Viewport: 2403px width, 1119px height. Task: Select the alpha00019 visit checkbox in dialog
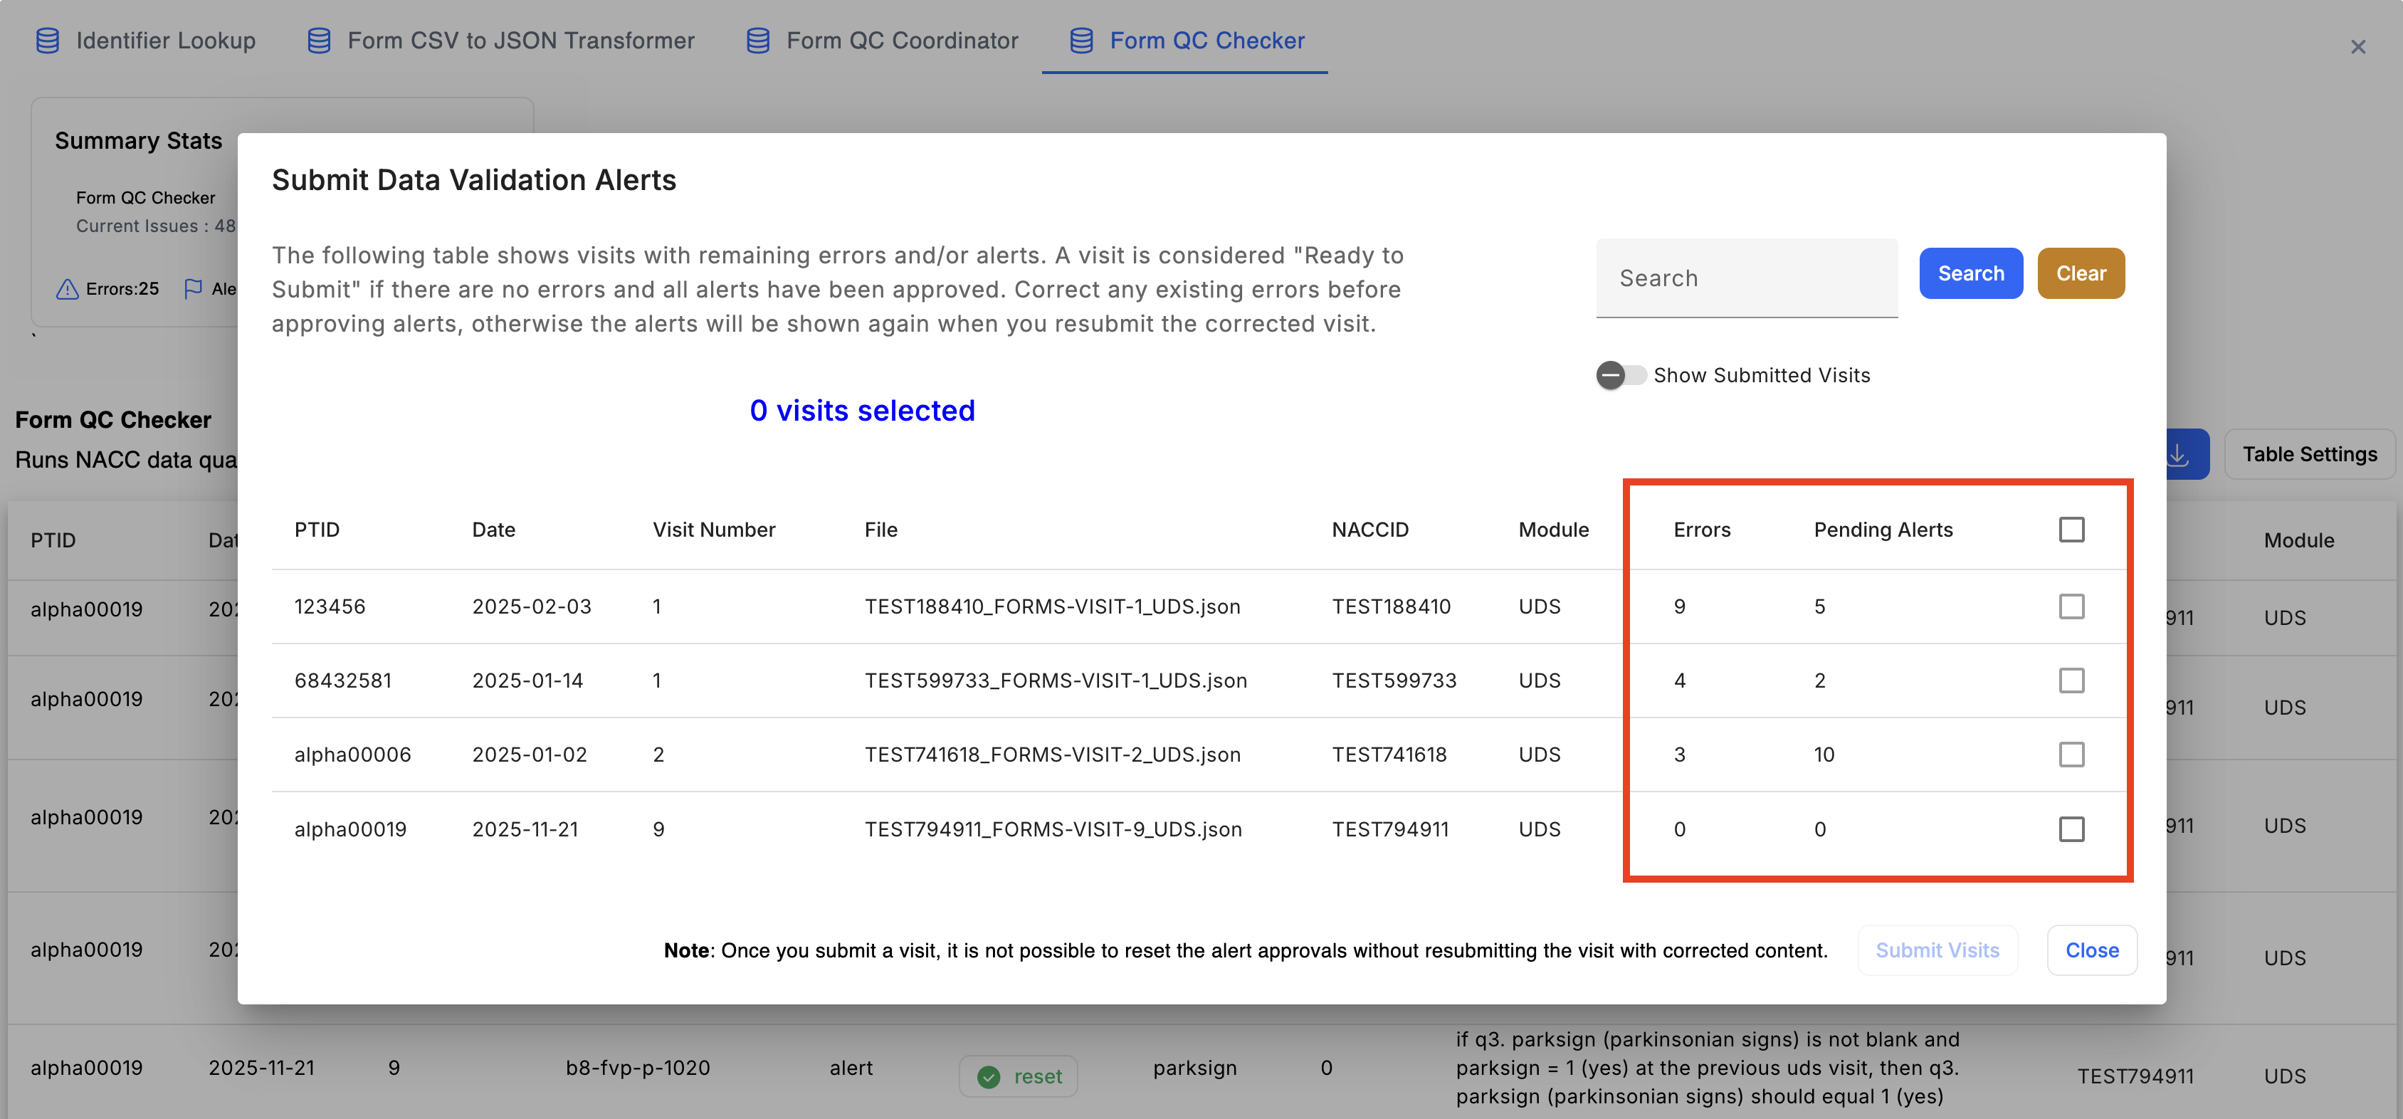(x=2071, y=829)
